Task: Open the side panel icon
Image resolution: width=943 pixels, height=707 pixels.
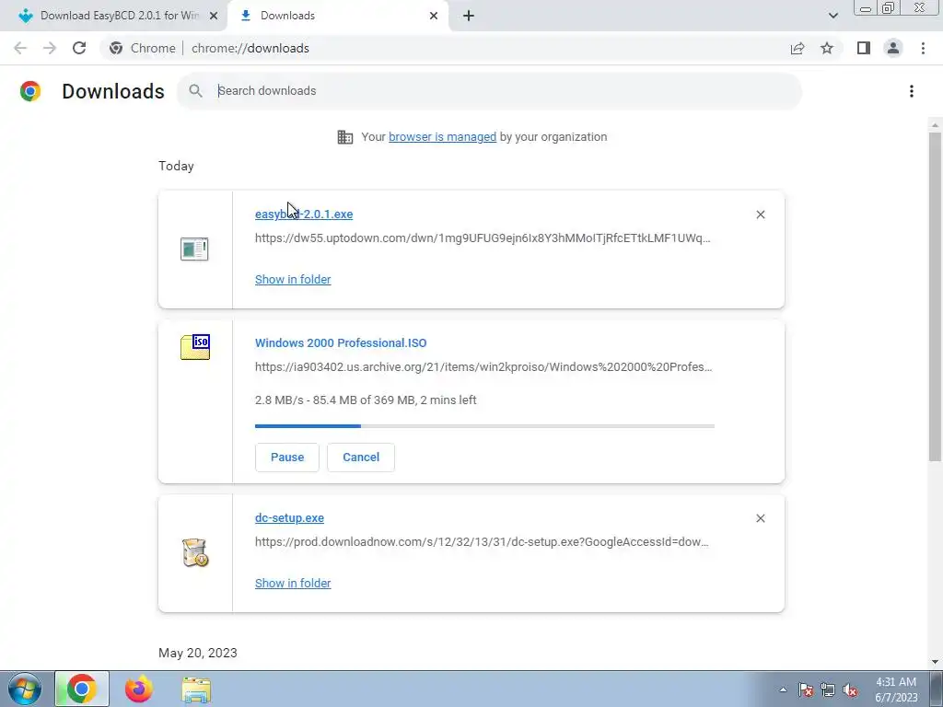Action: (x=864, y=48)
